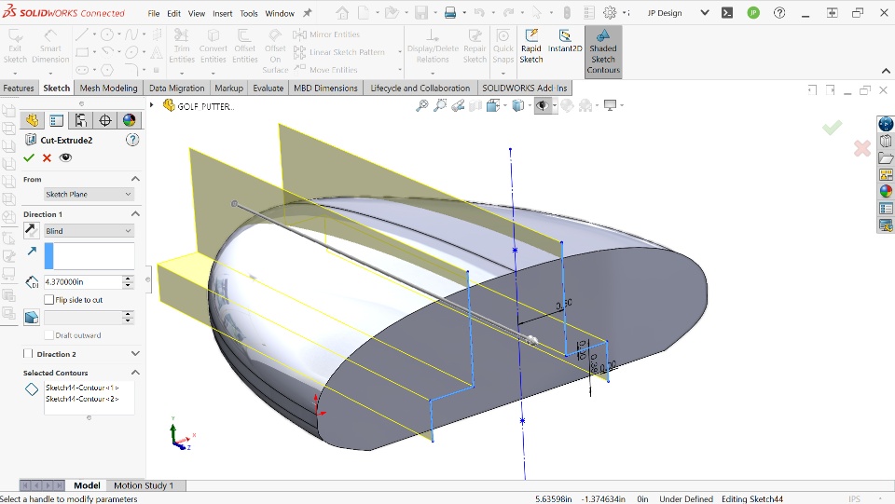This screenshot has height=504, width=895.
Task: Enable the Flip side to cut checkbox
Action: pyautogui.click(x=49, y=300)
